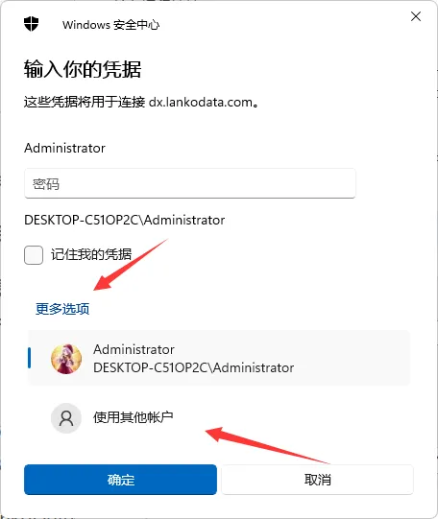Close the credentials dialog with X
Image resolution: width=438 pixels, height=519 pixels.
416,16
